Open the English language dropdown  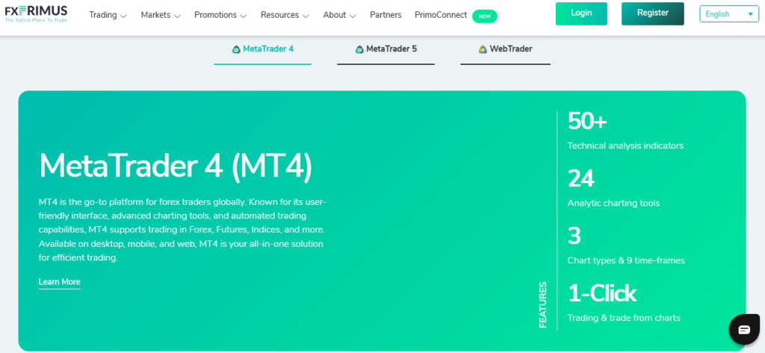729,14
